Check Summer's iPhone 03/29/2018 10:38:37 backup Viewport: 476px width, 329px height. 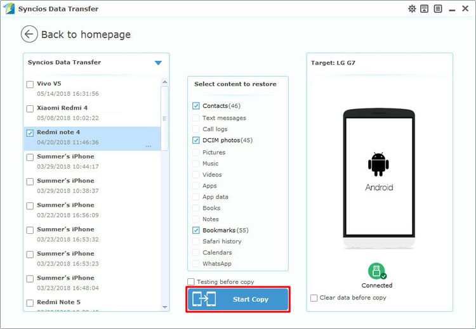coord(30,181)
